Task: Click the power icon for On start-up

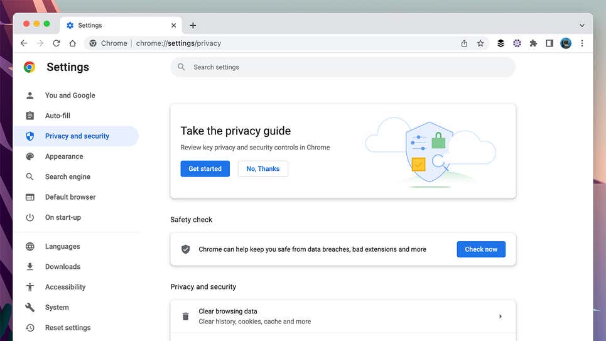Action: pos(30,217)
